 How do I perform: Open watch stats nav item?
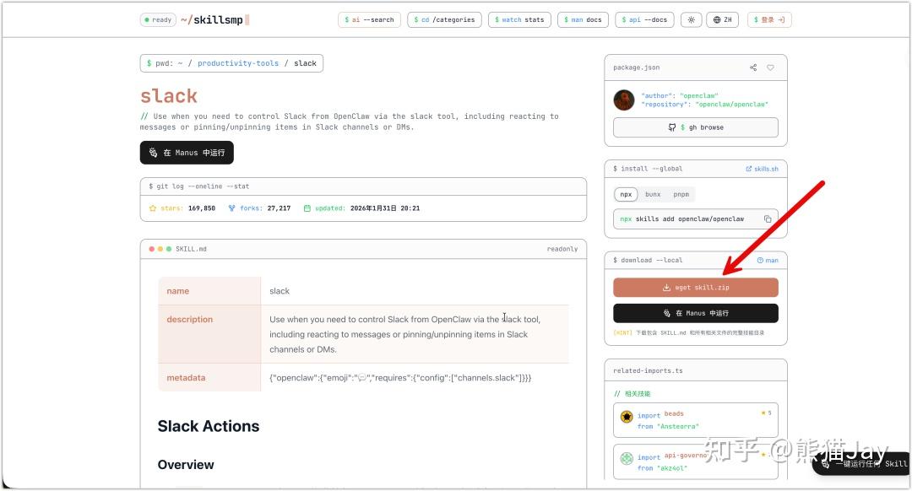pyautogui.click(x=519, y=19)
